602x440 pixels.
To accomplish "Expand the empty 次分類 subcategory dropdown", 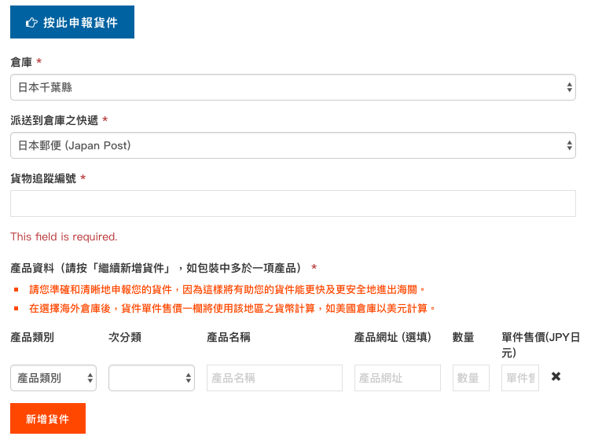I will (151, 378).
